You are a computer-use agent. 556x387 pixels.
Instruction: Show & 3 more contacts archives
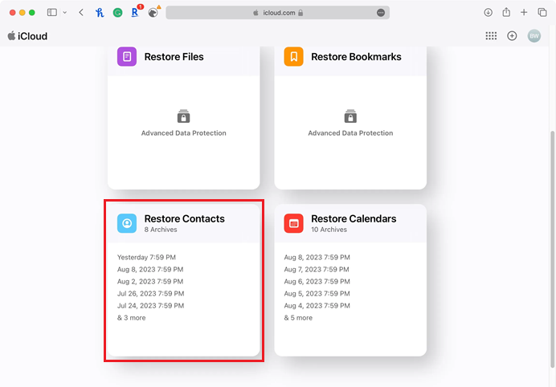(x=132, y=318)
